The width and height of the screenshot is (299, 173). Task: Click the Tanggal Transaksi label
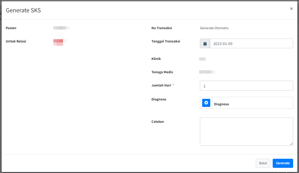(166, 41)
